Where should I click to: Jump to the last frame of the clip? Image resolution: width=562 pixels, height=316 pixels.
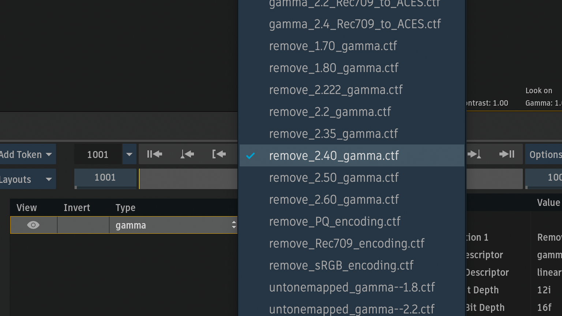point(507,154)
